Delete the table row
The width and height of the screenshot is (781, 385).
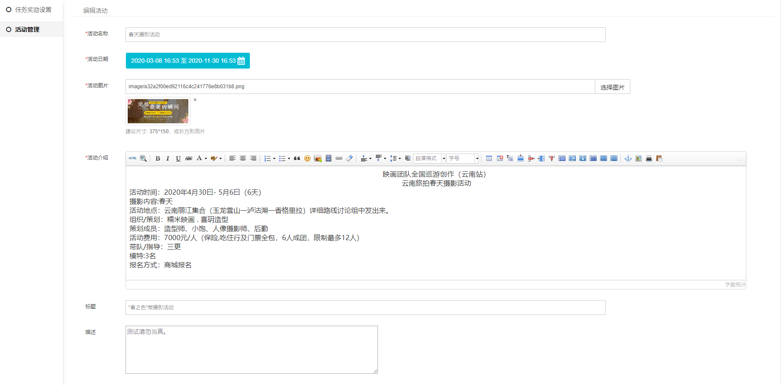tap(531, 158)
